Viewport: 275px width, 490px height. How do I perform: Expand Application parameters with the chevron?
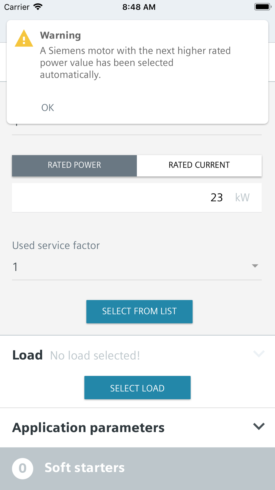click(x=258, y=426)
